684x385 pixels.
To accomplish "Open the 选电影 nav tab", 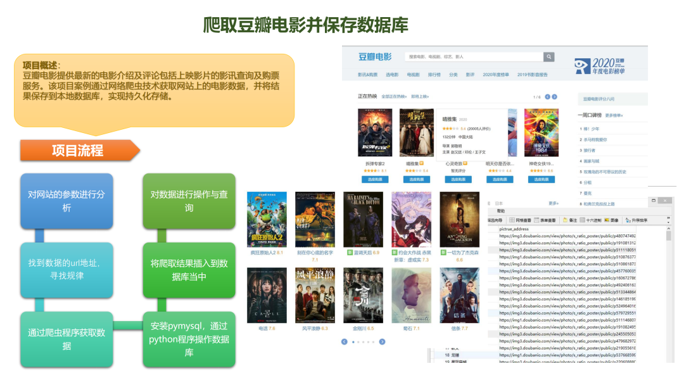I will coord(392,75).
